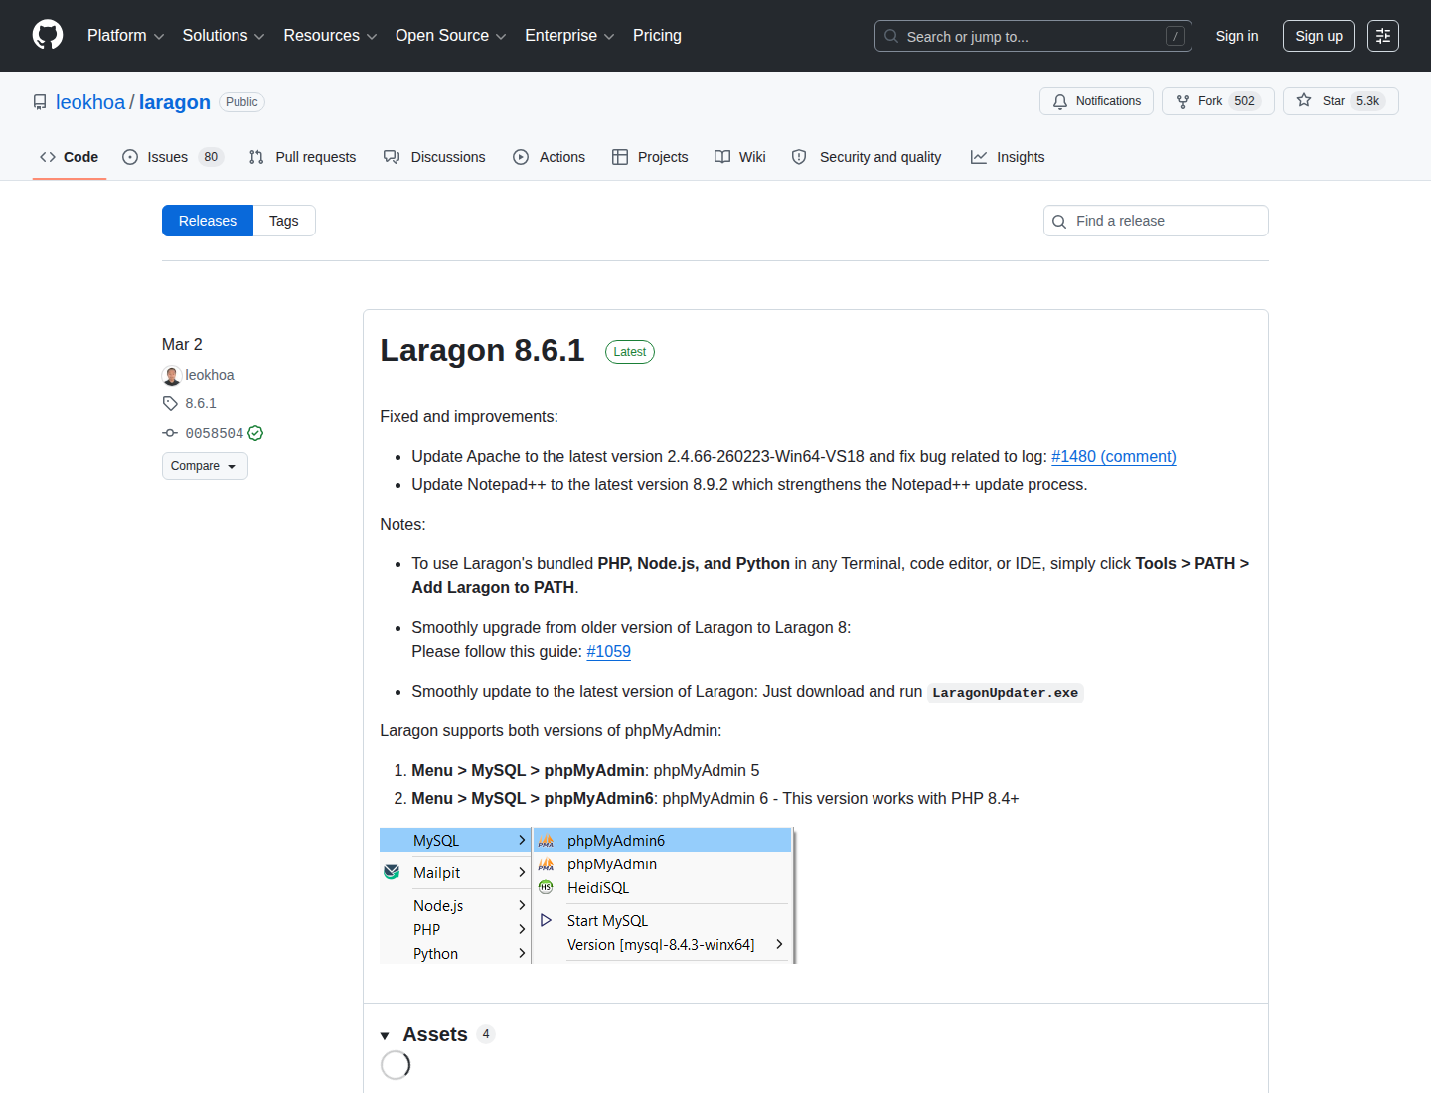This screenshot has height=1093, width=1431.
Task: Open the Actions tab
Action: 549,157
